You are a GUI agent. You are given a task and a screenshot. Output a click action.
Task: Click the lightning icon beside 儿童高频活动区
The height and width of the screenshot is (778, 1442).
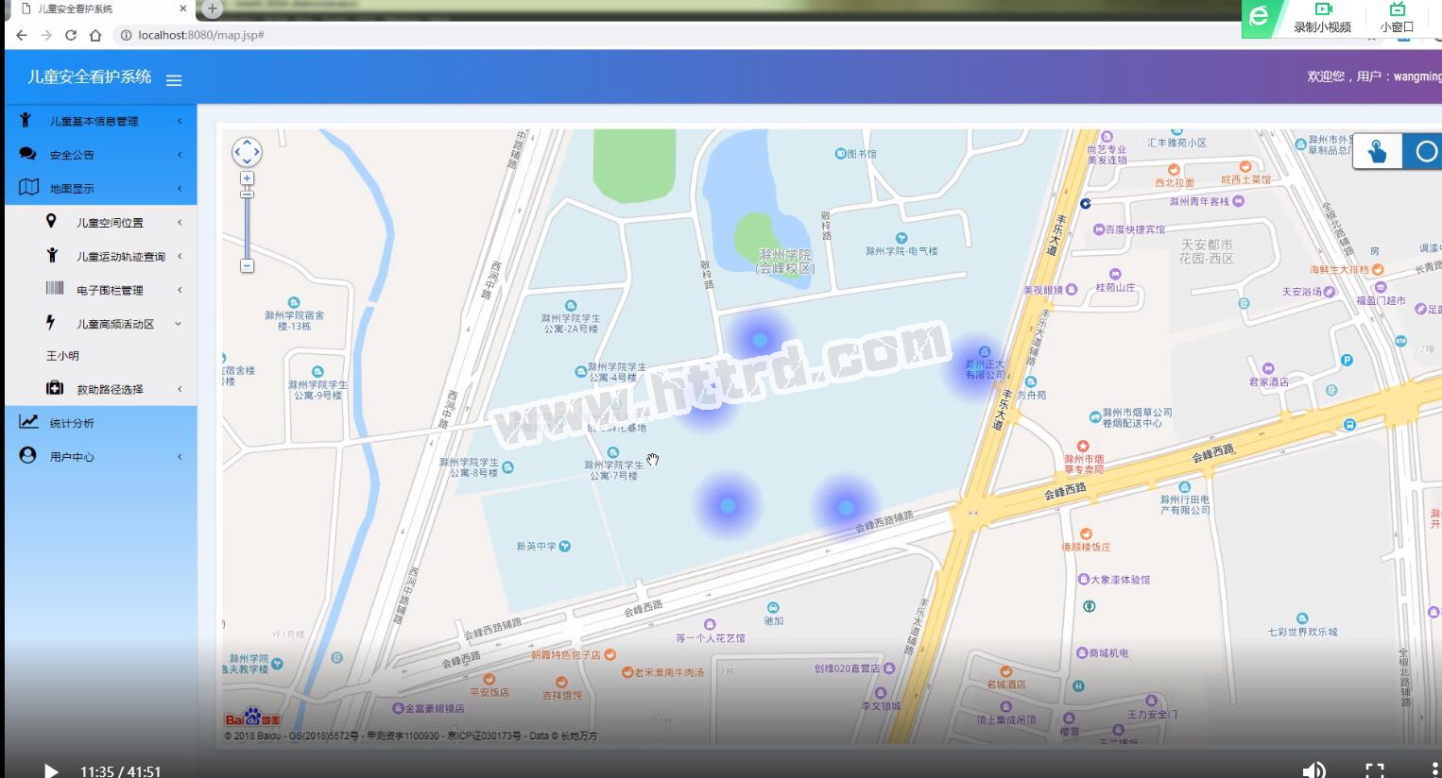(x=50, y=322)
